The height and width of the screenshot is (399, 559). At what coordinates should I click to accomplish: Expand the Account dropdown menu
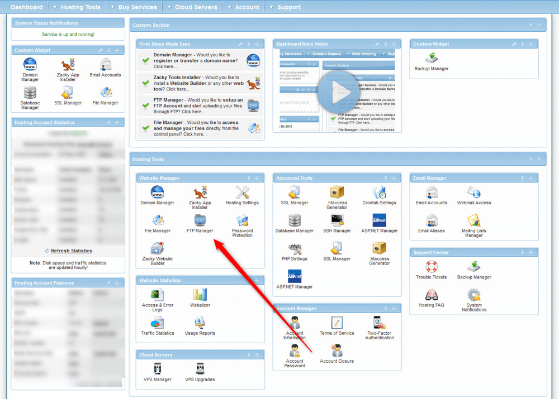click(243, 7)
